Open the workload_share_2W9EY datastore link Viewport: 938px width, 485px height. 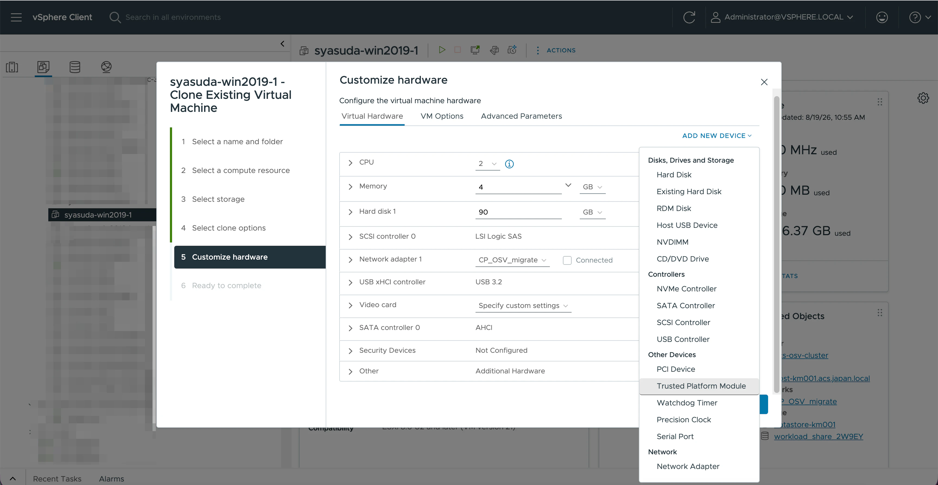click(818, 437)
